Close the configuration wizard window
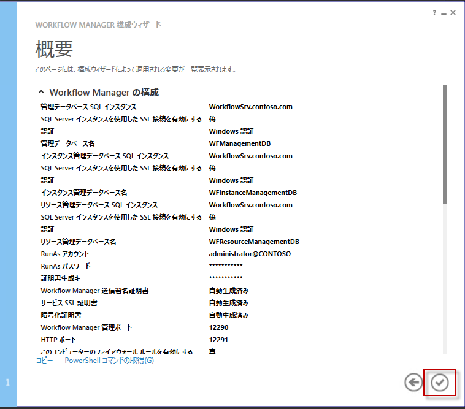 coord(453,13)
